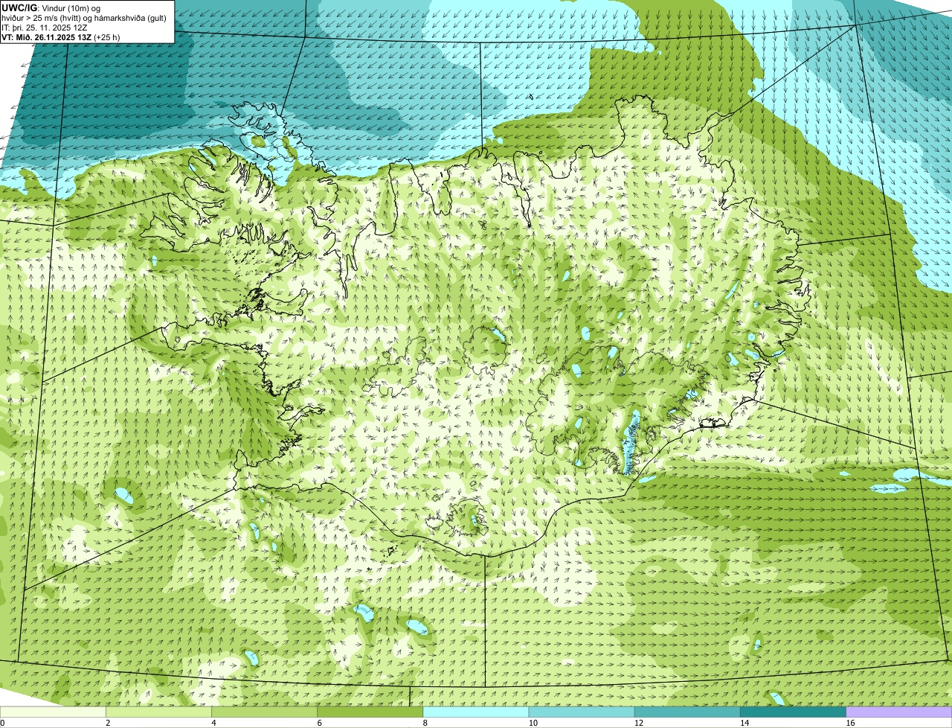
Task: Select the "VT: Mið. 26.11.2025 13Z" valid-time line
Action: [46, 37]
